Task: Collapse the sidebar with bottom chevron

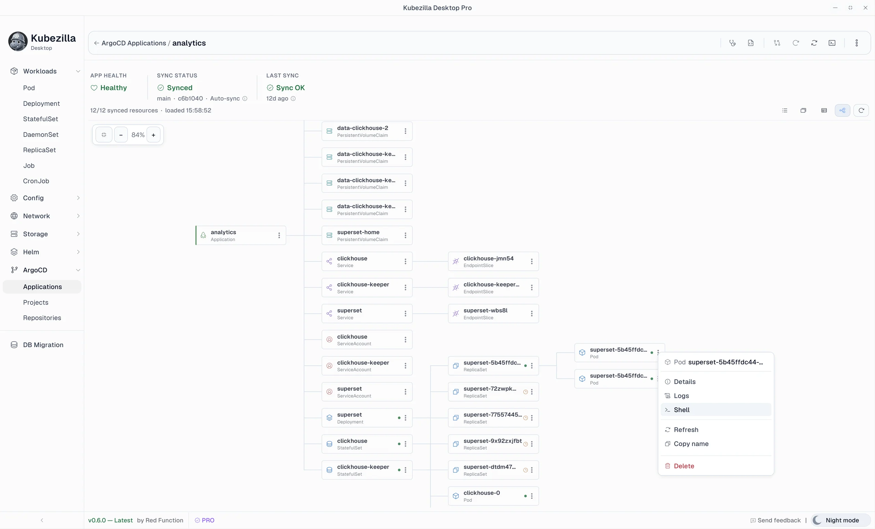Action: point(42,520)
